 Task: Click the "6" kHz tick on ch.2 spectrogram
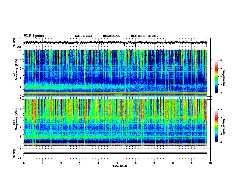coord(21,118)
